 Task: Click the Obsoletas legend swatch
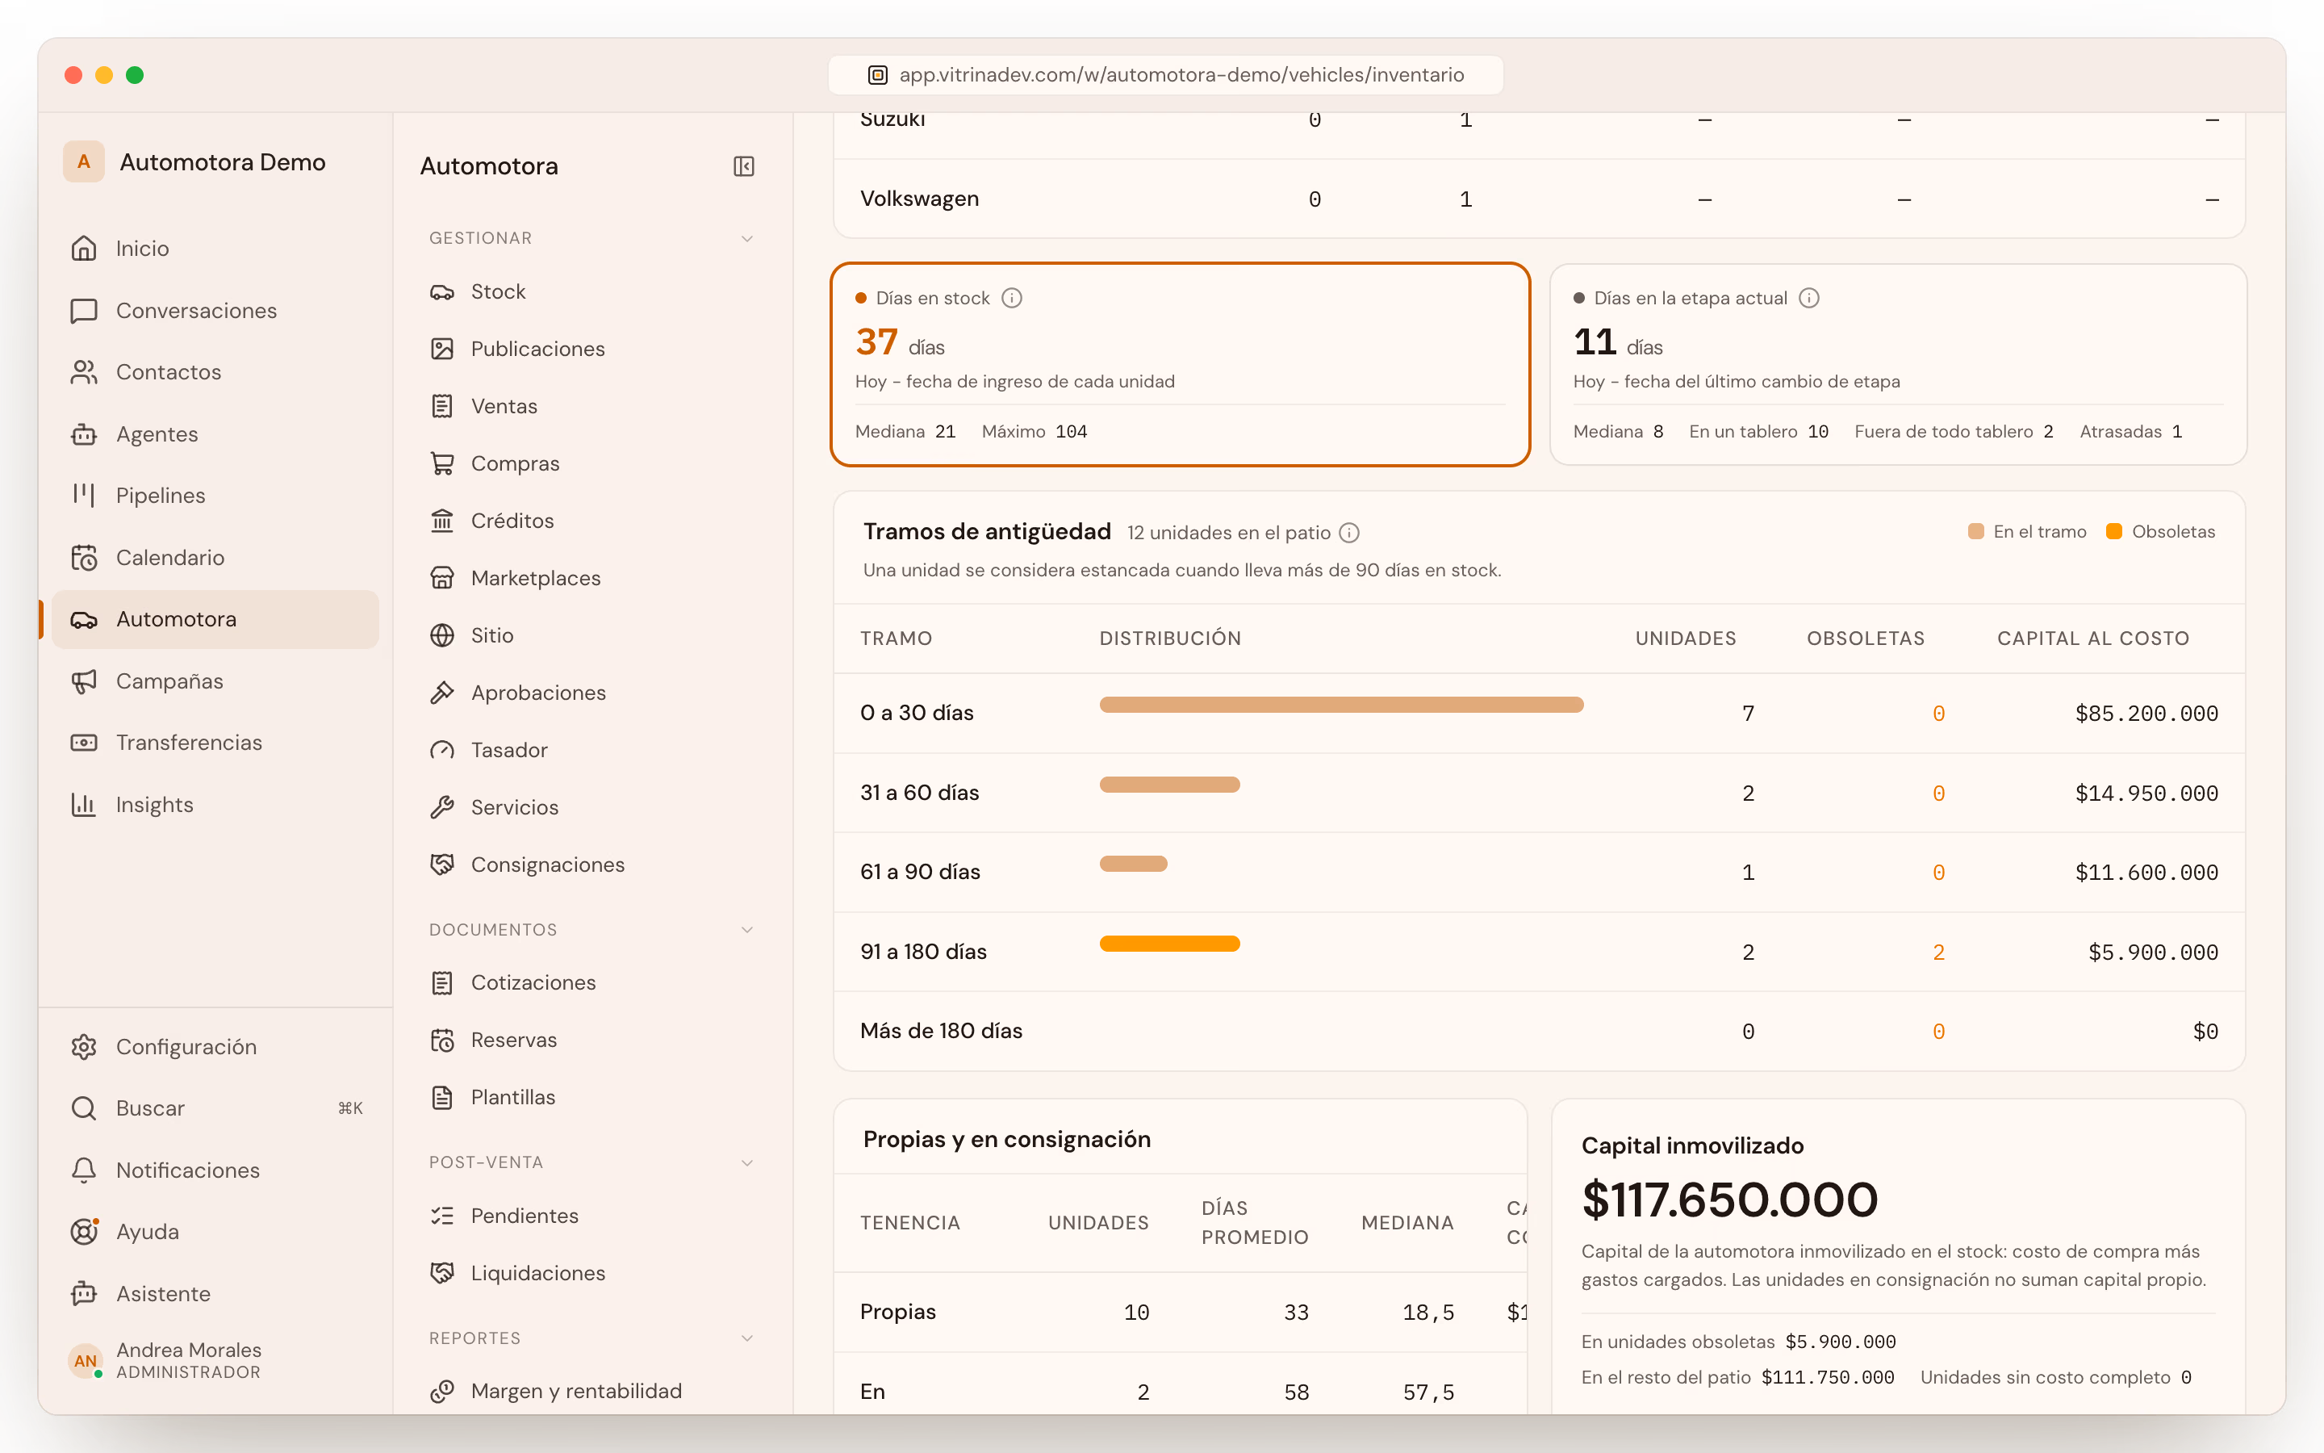pyautogui.click(x=2113, y=531)
